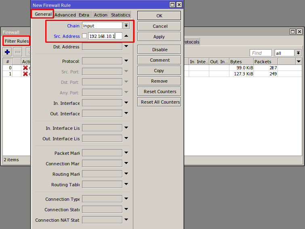305x229 pixels.
Task: Select the 287 packets cell
Action: point(265,68)
